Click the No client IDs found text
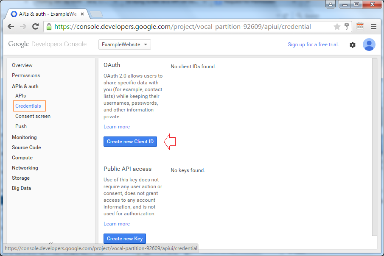384x256 pixels. coord(193,67)
